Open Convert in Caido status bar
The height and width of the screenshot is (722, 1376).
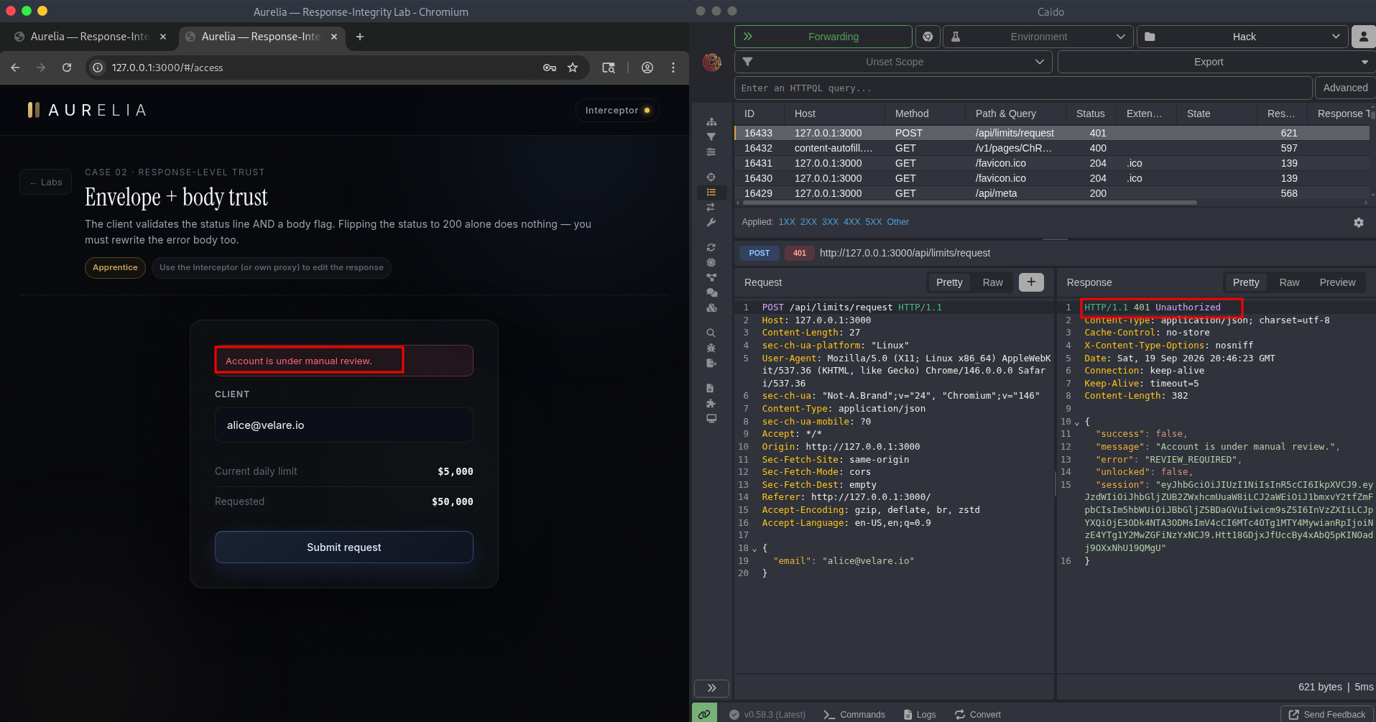click(x=977, y=714)
